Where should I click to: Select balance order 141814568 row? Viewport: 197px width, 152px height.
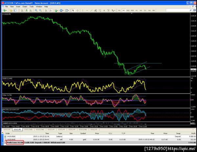pos(100,137)
